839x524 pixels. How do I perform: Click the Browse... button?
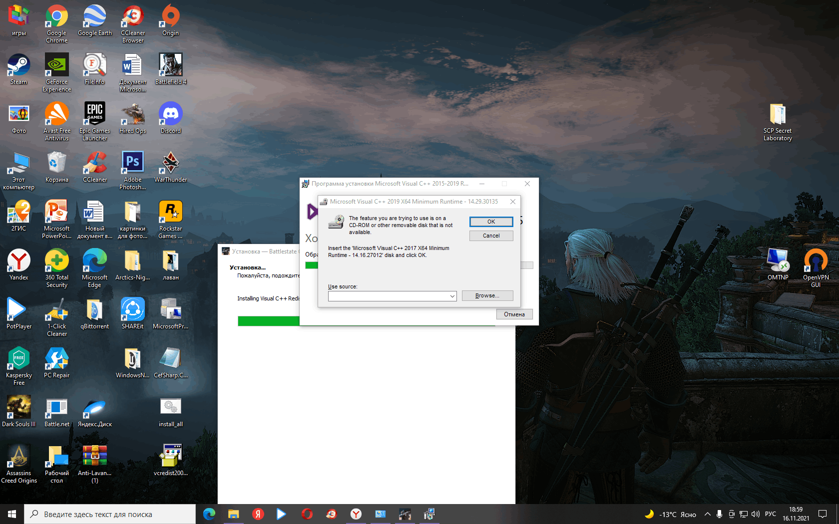487,295
